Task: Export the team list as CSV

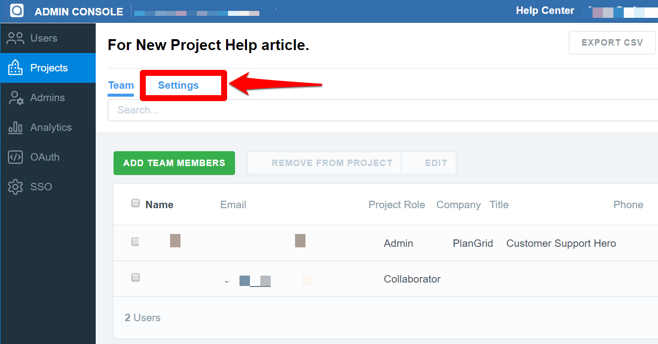Action: coord(612,43)
